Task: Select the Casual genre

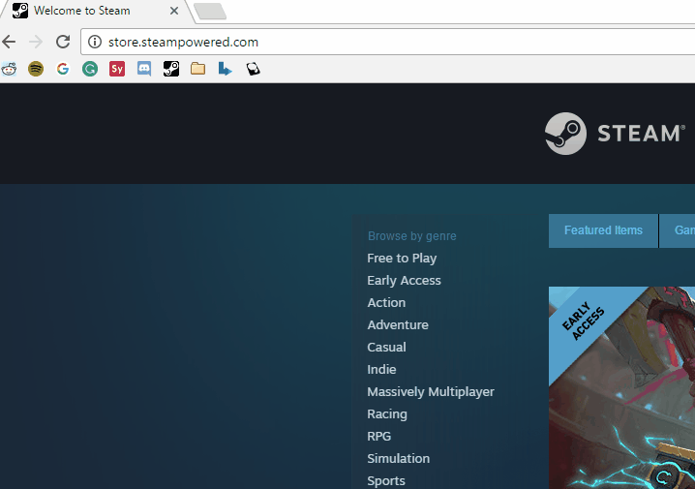Action: (386, 347)
